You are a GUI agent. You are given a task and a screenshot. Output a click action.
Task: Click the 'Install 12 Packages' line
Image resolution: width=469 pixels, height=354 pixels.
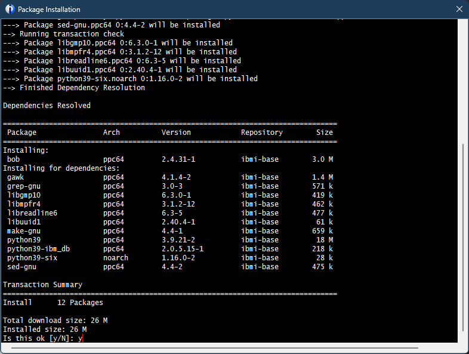53,303
